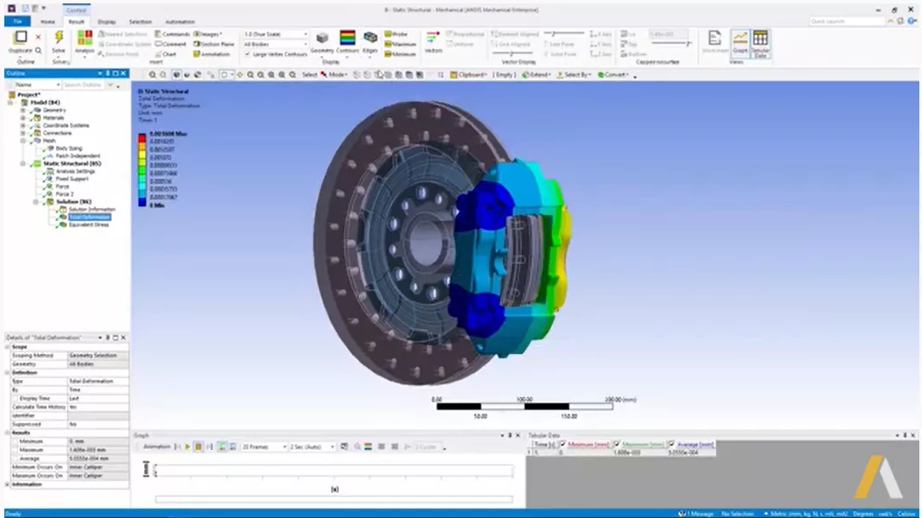Stop the result animation
This screenshot has width=922, height=518.
click(x=199, y=447)
